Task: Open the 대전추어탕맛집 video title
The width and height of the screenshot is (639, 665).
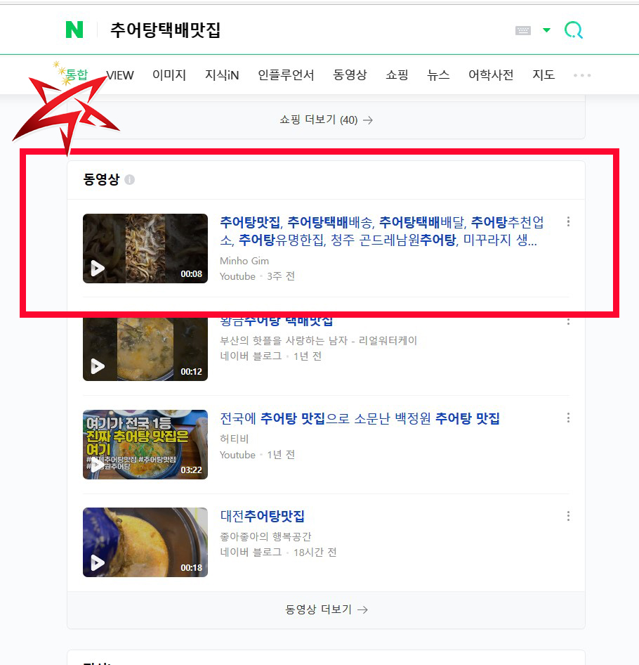Action: pyautogui.click(x=263, y=516)
